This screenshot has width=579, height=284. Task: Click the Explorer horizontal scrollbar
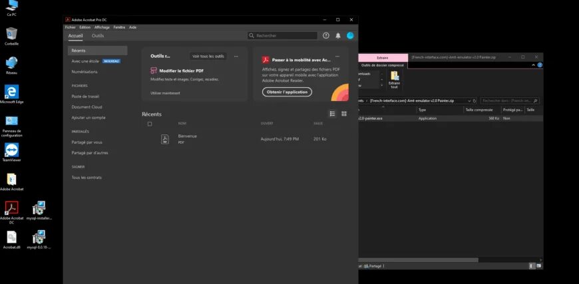(418, 260)
